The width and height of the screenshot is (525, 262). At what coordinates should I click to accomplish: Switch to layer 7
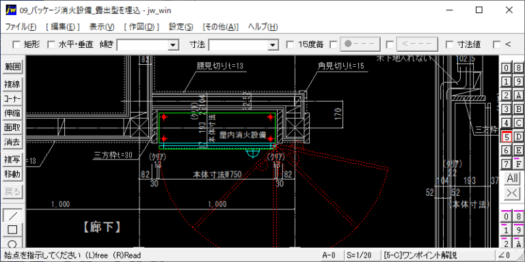507,164
